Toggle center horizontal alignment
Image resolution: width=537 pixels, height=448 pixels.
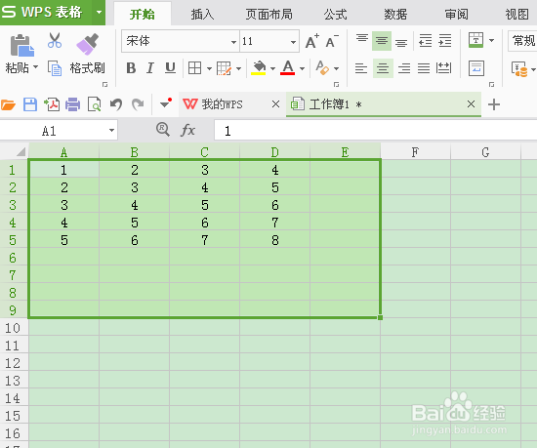click(383, 68)
